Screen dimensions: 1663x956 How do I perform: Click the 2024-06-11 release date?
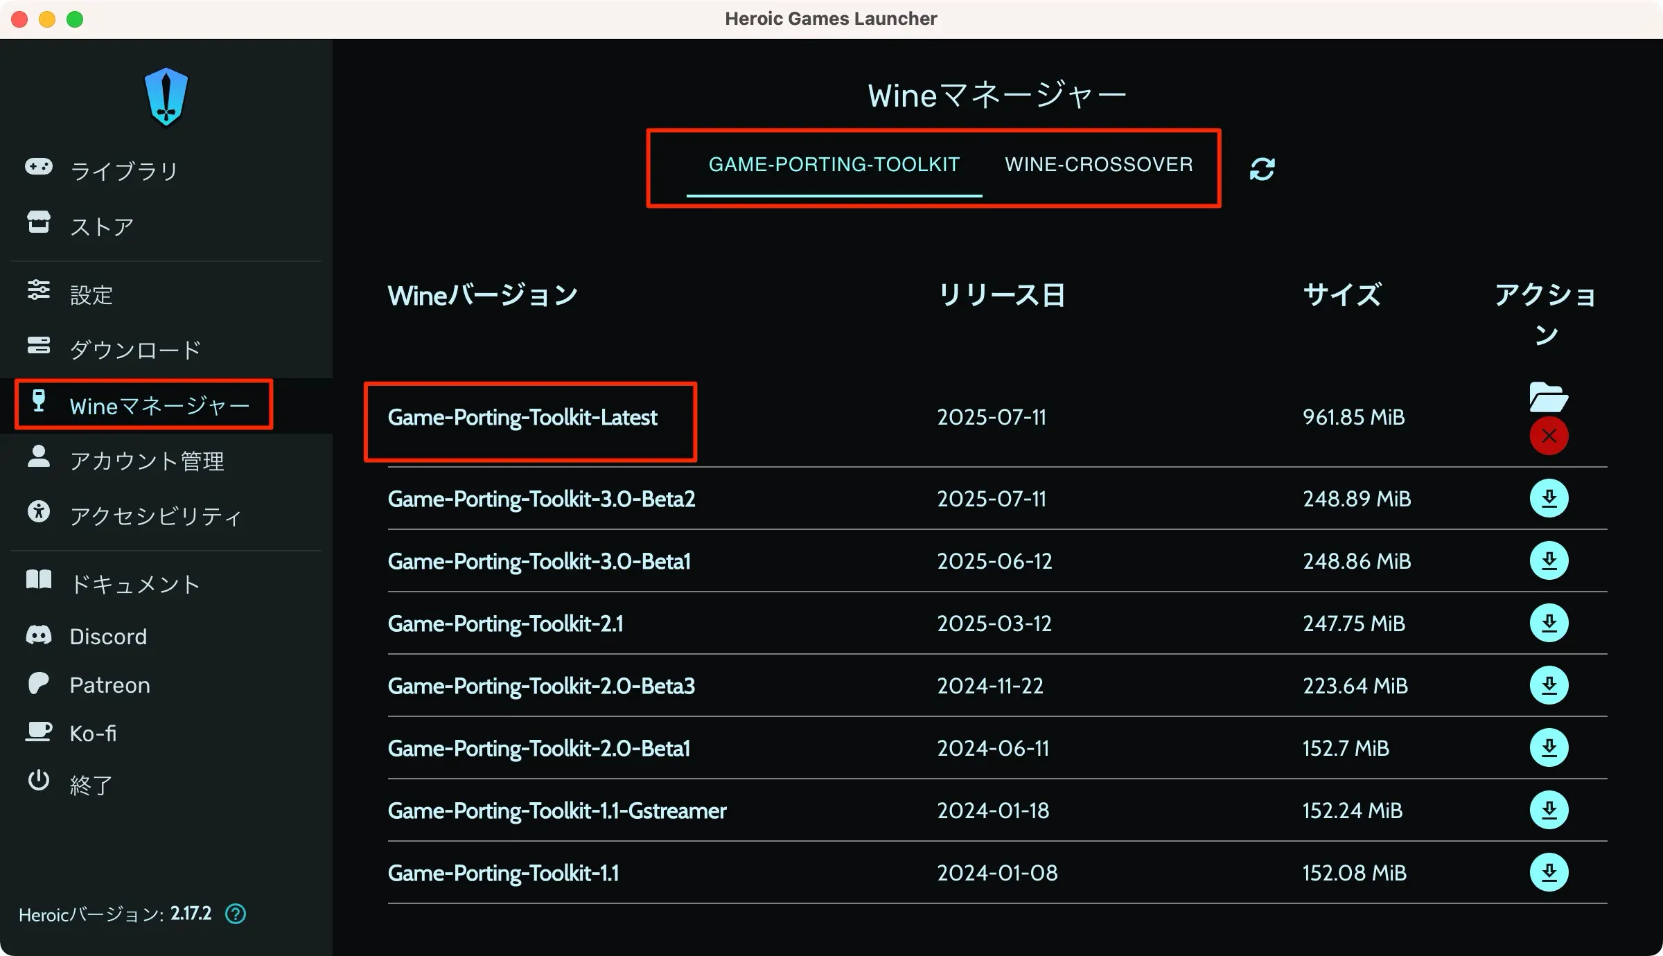point(993,748)
